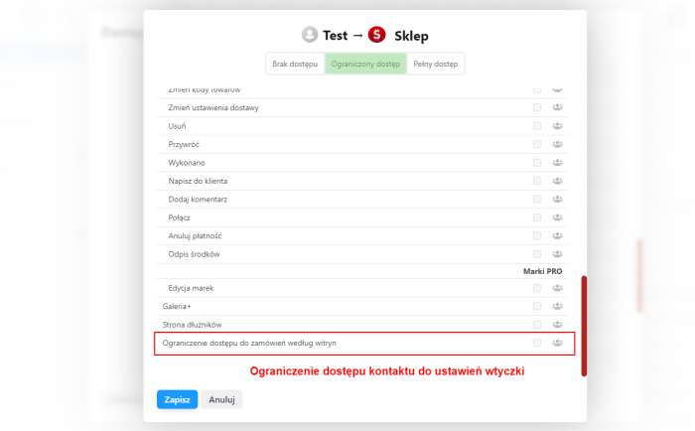
Task: Click group icon next to Galeria+
Action: click(x=557, y=306)
